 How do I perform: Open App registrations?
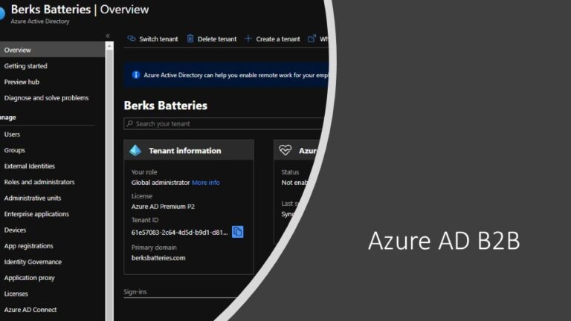[30, 246]
